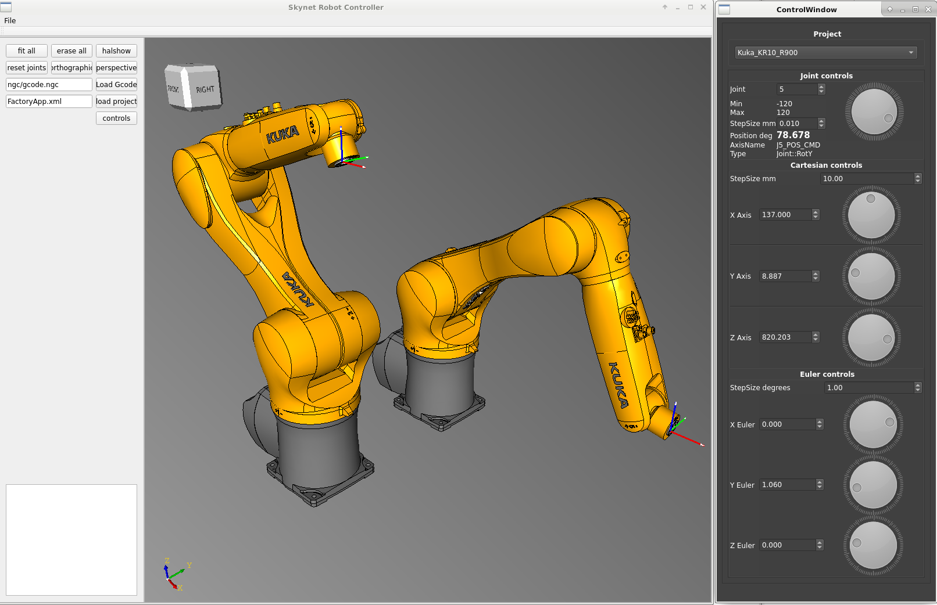
Task: Click the Joint number field showing 5
Action: tap(797, 89)
